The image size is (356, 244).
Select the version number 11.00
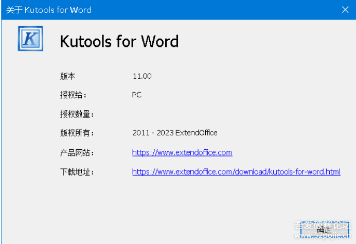(142, 76)
